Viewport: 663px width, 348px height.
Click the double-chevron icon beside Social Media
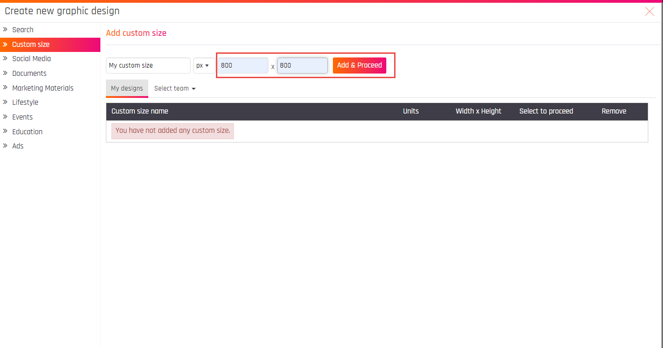[6, 58]
